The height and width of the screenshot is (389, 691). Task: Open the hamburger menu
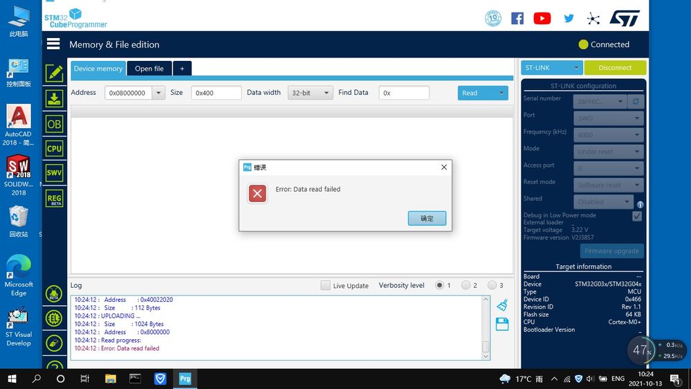tap(53, 44)
